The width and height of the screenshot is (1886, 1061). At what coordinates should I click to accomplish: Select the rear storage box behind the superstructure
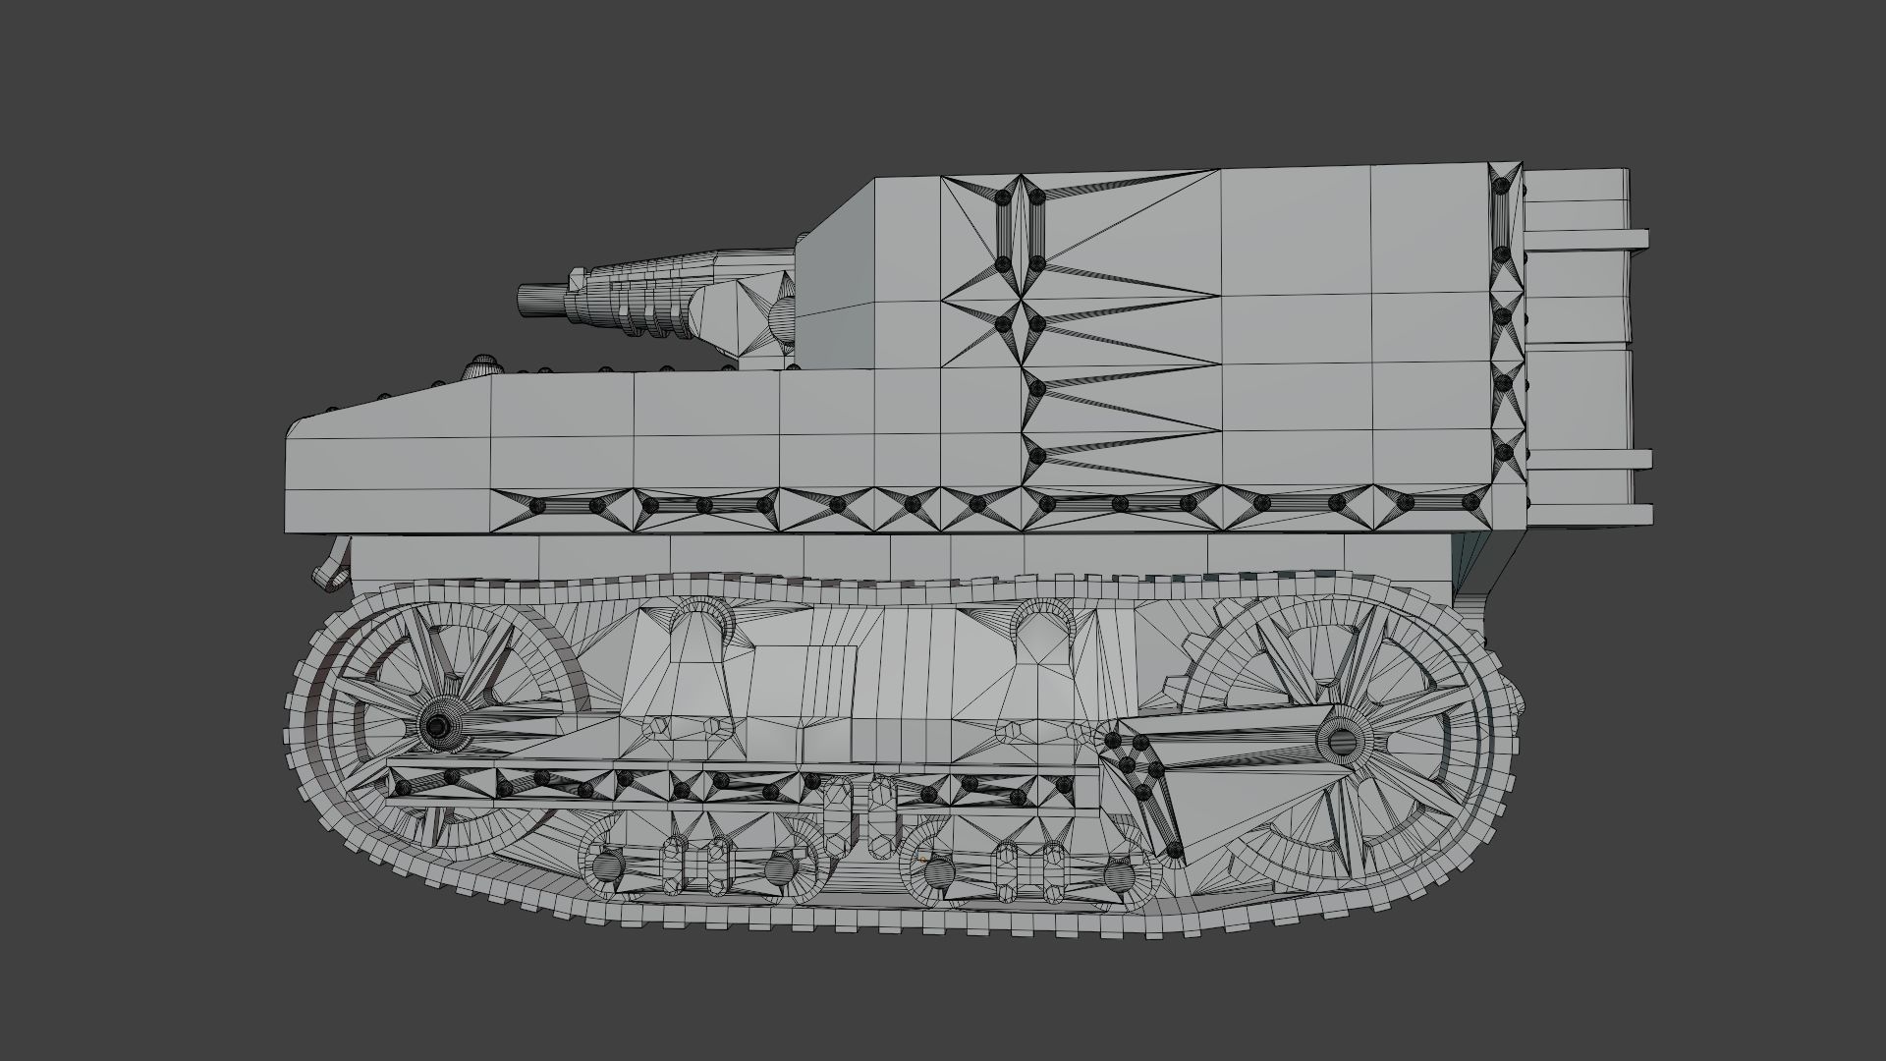tap(1583, 347)
